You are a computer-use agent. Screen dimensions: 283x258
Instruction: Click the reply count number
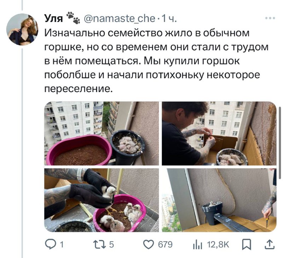pos(62,245)
